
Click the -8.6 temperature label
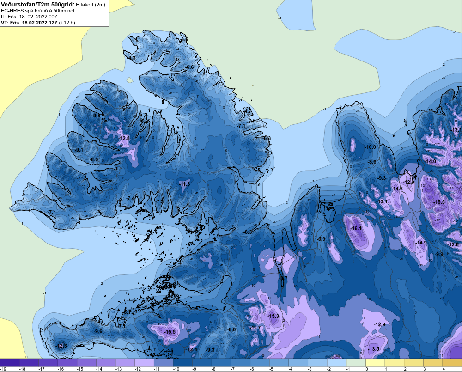click(372, 162)
